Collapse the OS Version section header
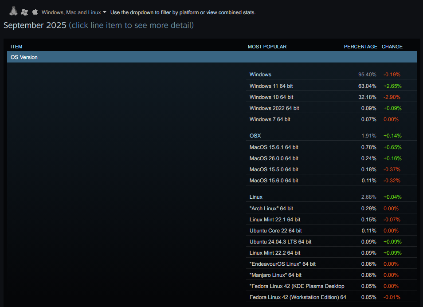 click(x=212, y=57)
